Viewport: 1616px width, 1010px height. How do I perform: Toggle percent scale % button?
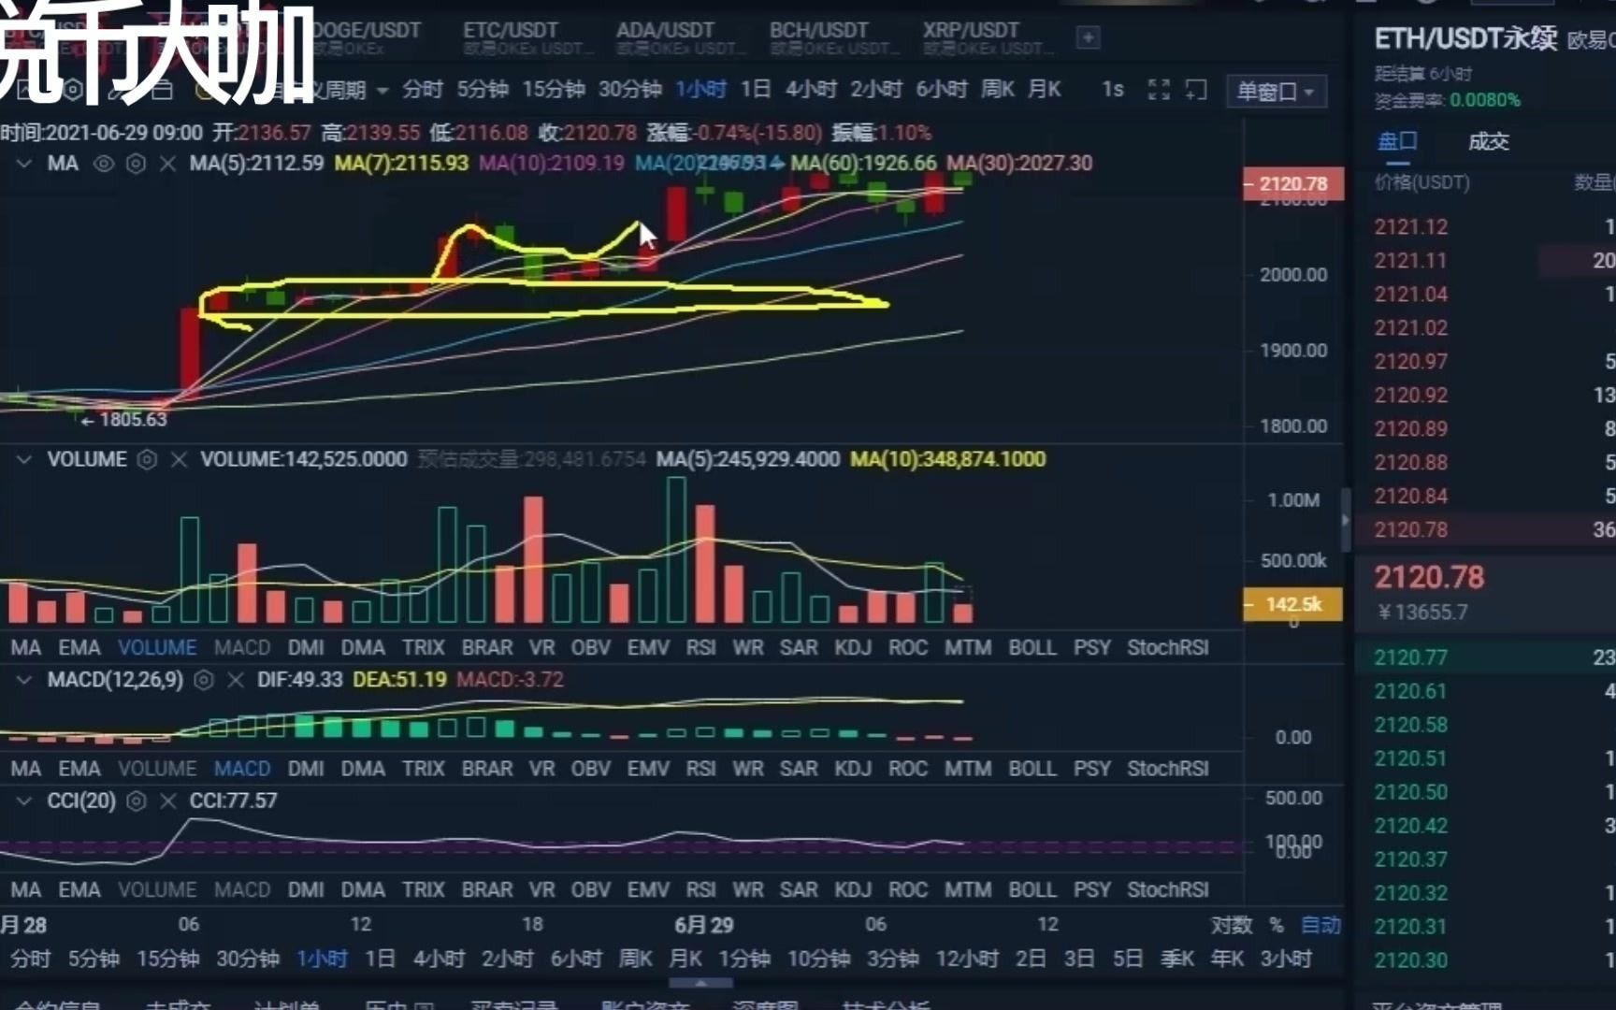pyautogui.click(x=1277, y=925)
